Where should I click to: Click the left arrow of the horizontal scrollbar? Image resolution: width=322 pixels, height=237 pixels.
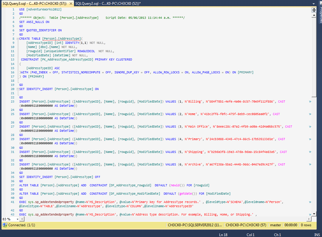[x=22, y=219]
